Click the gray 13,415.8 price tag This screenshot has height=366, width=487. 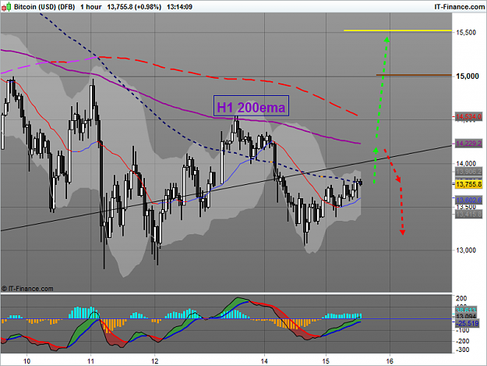468,215
